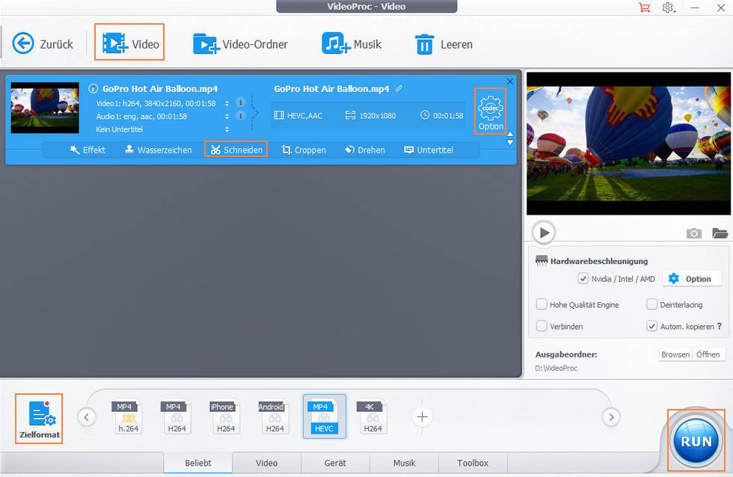Expand the Kein Untertitel selector

tap(227, 129)
